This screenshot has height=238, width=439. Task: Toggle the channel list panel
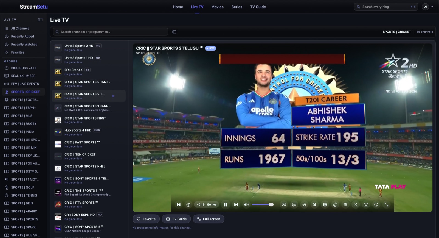coord(174,32)
